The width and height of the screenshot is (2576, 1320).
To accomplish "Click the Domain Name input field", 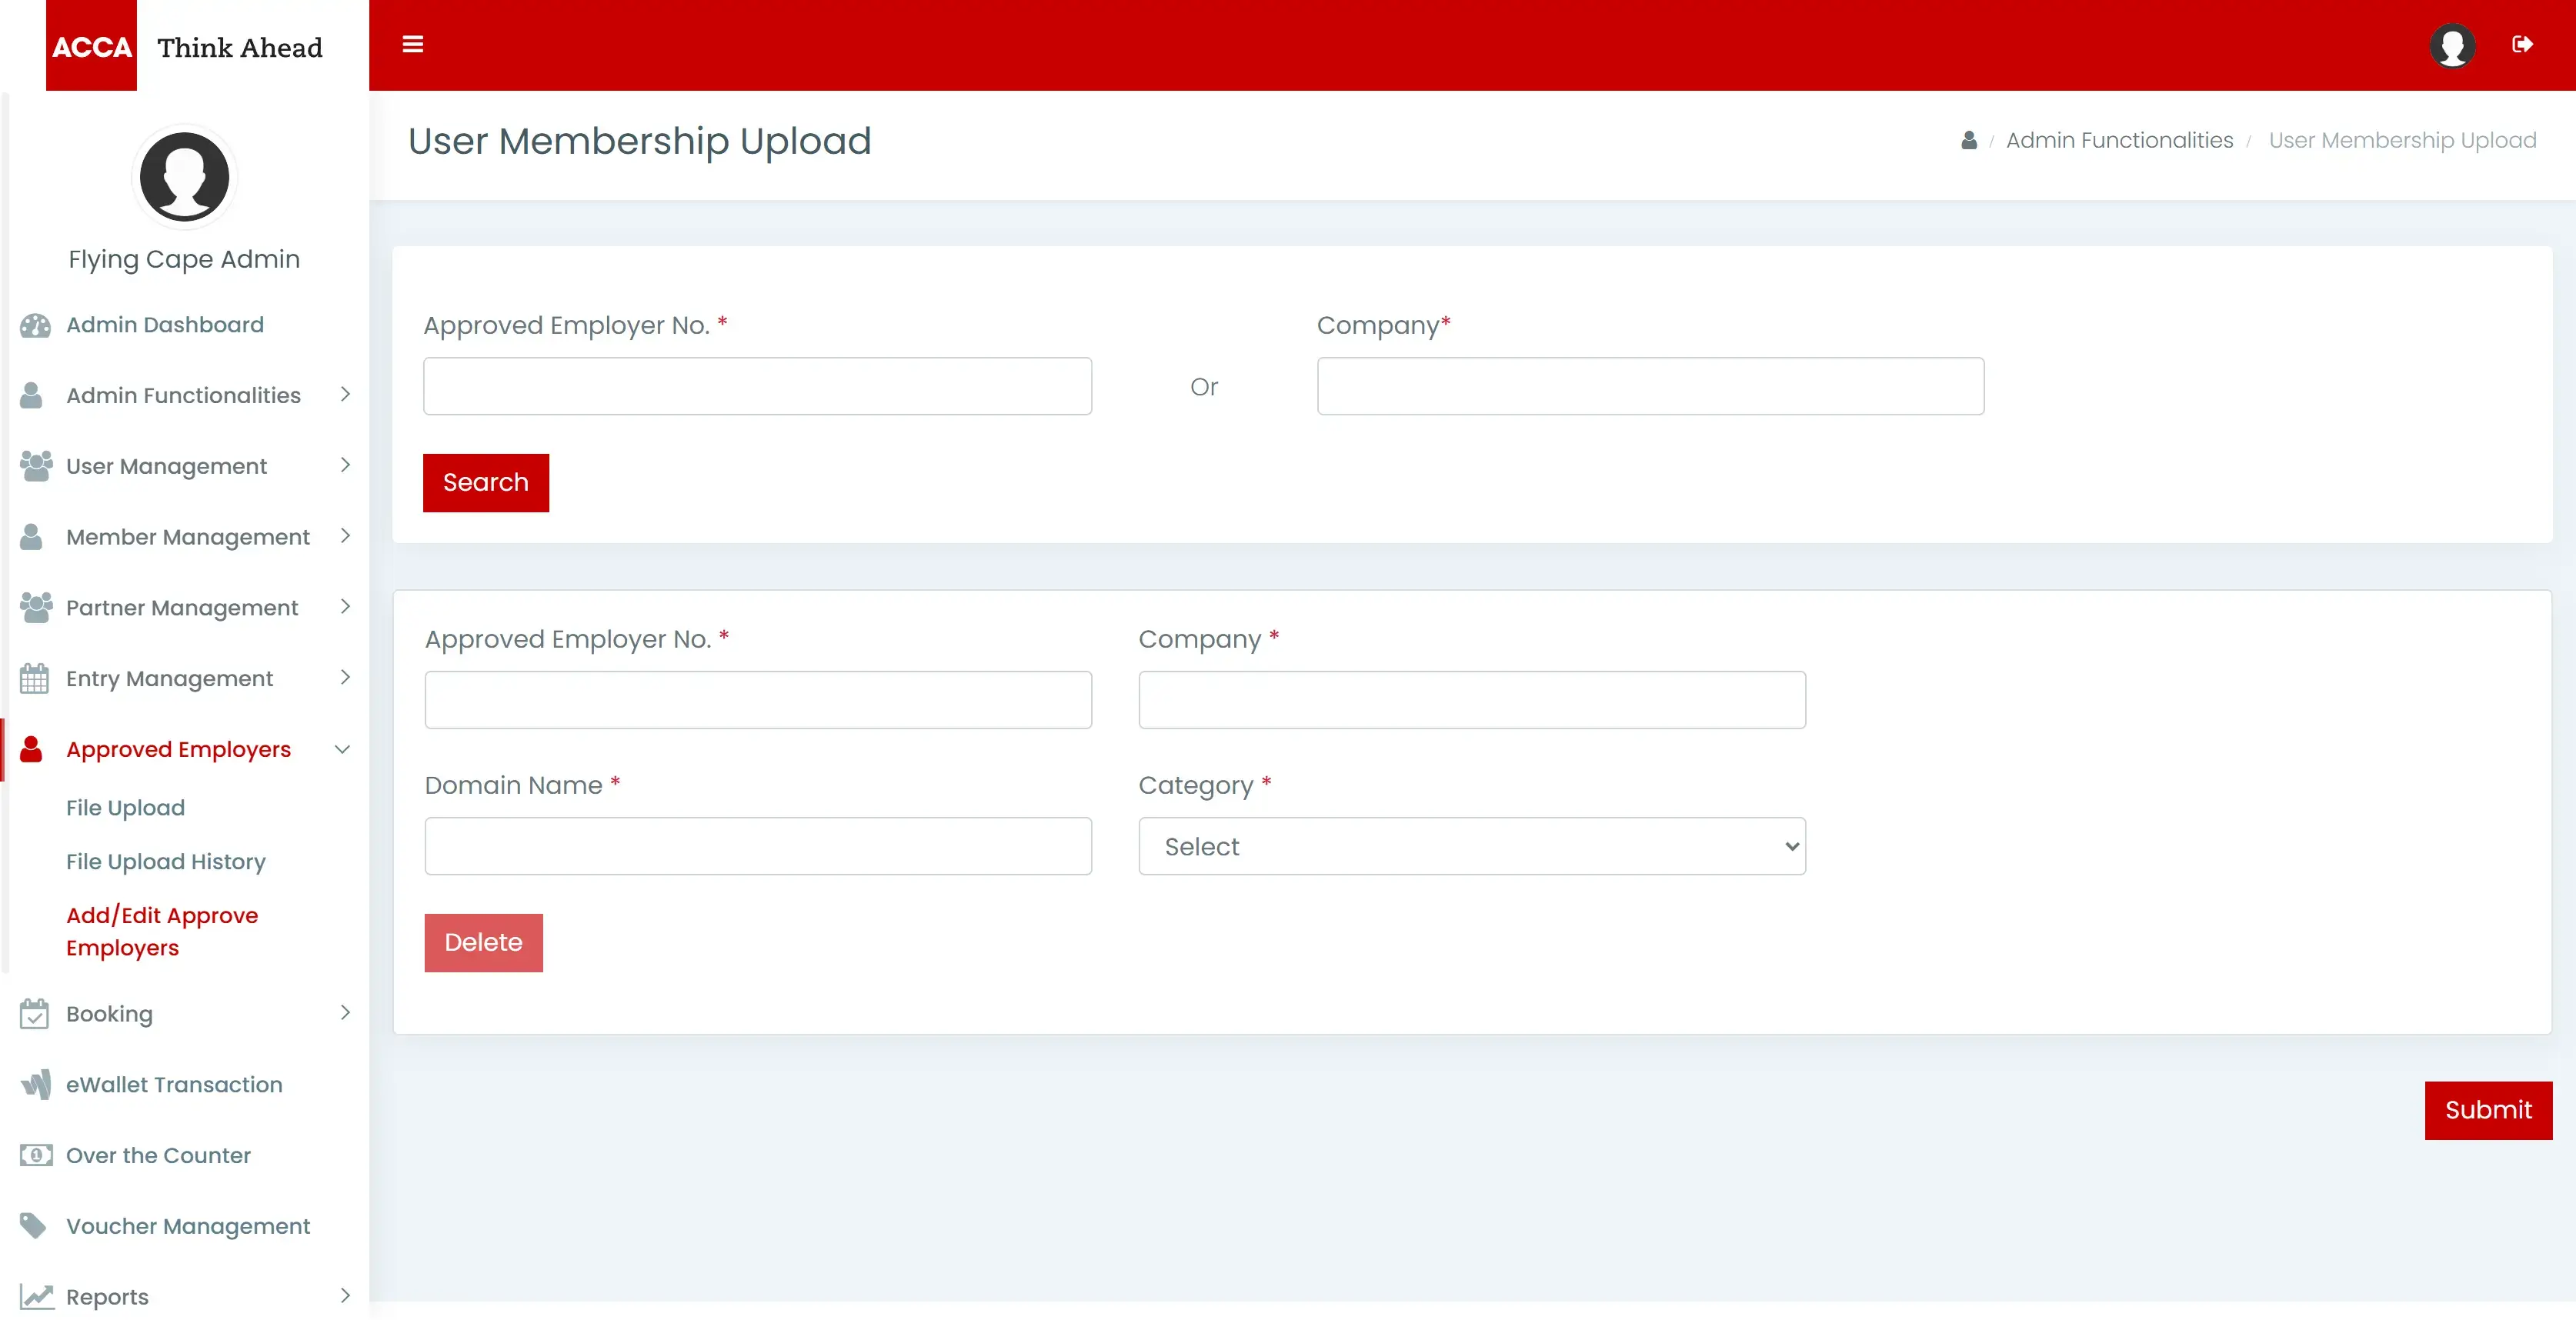I will click(x=757, y=846).
